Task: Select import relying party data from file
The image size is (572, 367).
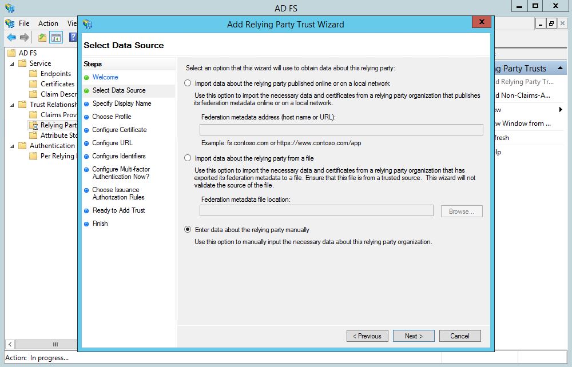Action: pyautogui.click(x=188, y=158)
